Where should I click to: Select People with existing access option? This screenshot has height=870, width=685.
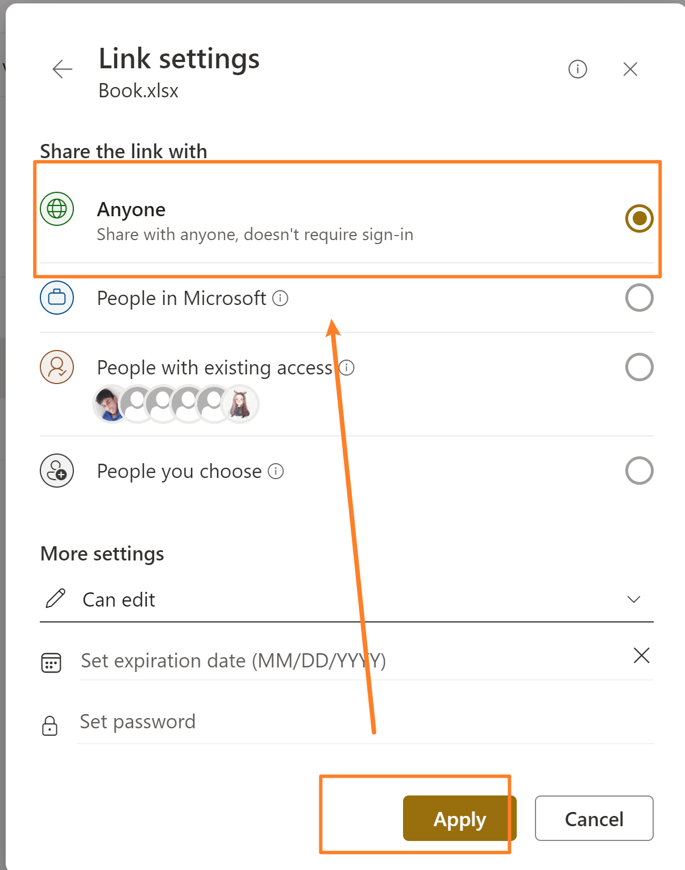639,367
